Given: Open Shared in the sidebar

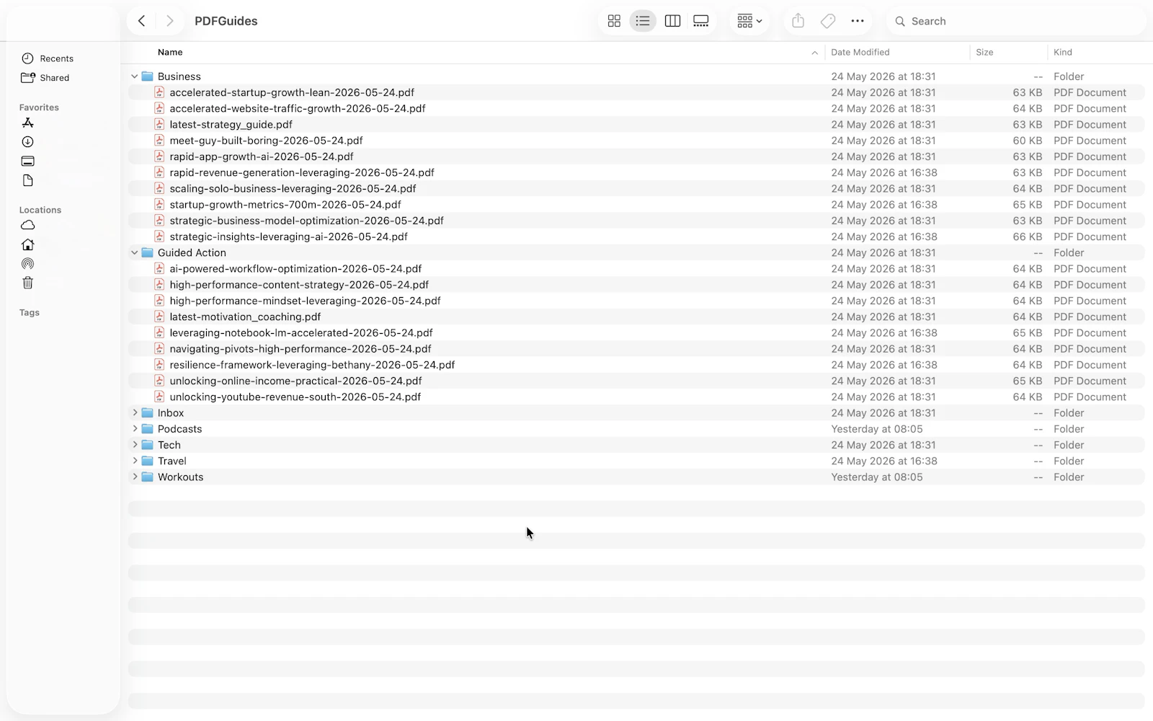Looking at the screenshot, I should 45,78.
